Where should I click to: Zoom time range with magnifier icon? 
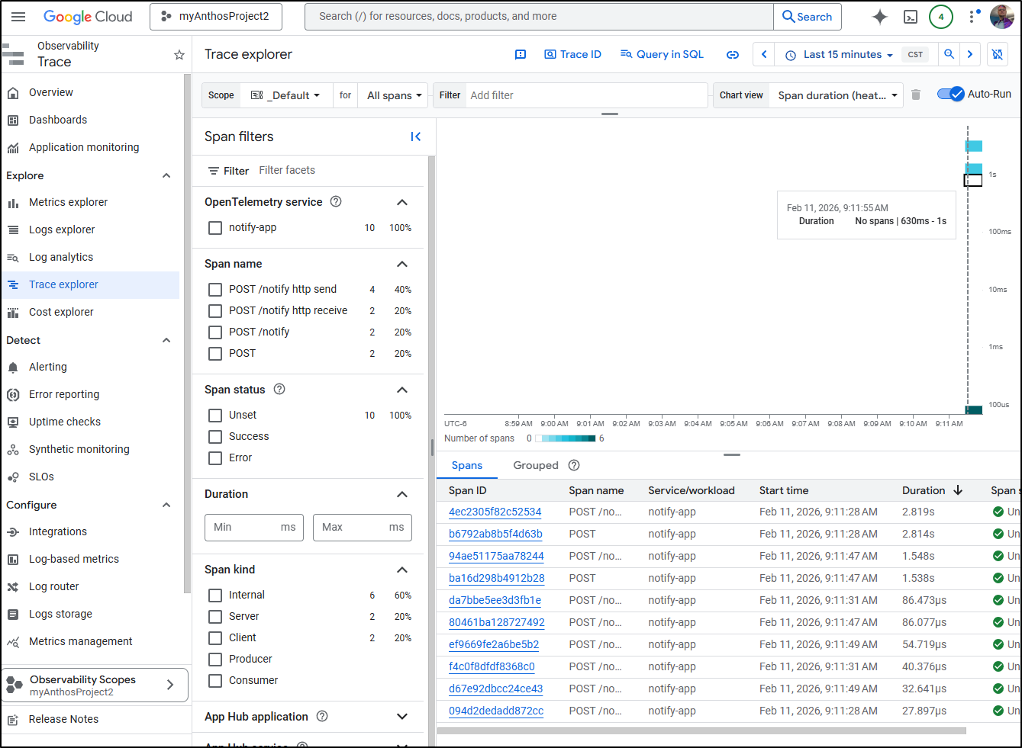[949, 54]
